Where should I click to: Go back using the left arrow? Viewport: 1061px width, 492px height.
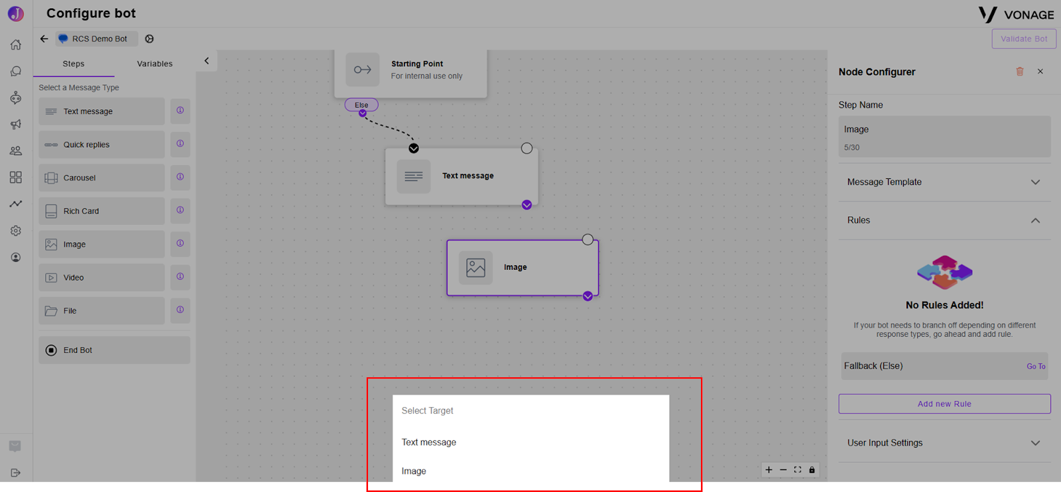[44, 39]
